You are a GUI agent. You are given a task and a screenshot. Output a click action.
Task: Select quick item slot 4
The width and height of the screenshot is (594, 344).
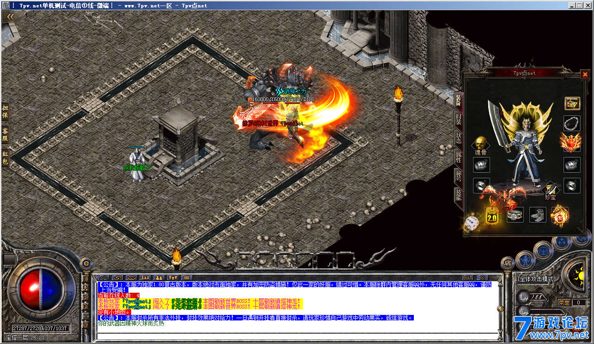tap(305, 260)
